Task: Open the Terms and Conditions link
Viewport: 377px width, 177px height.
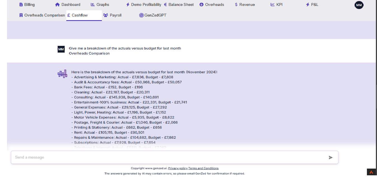Action: [x=203, y=168]
